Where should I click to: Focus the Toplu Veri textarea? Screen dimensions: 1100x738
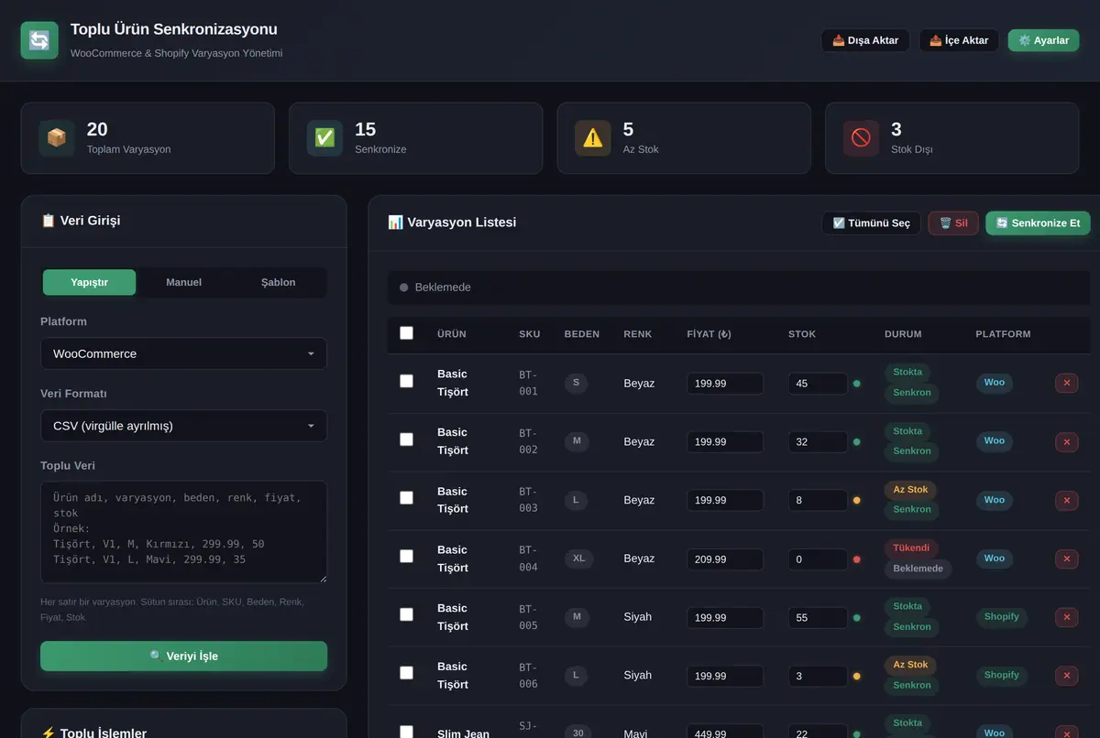click(183, 532)
